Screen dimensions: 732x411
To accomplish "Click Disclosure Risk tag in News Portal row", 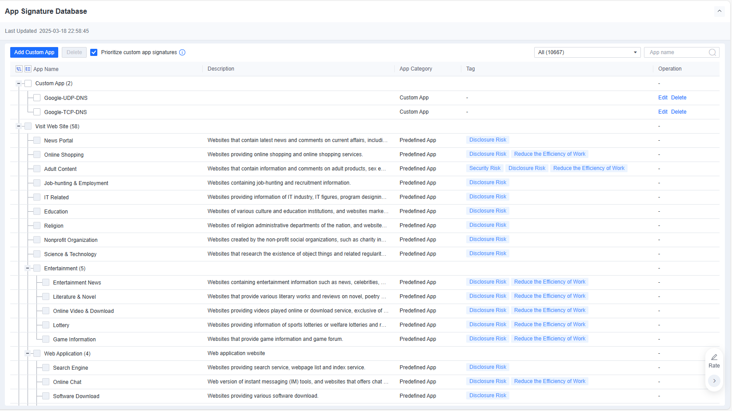I will 488,140.
